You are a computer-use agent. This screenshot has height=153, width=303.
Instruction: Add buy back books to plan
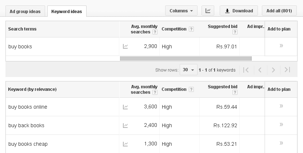[281, 125]
